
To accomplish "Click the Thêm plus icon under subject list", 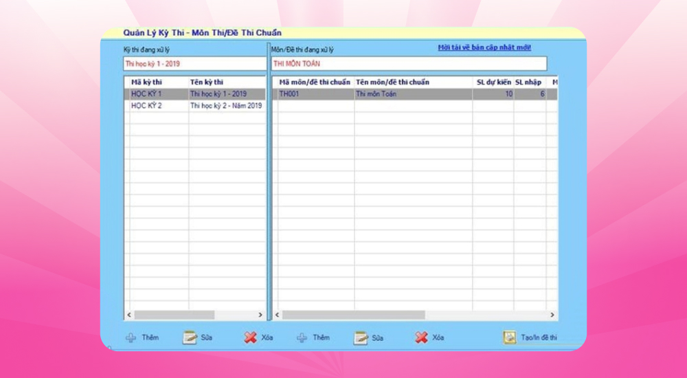I will click(x=302, y=337).
